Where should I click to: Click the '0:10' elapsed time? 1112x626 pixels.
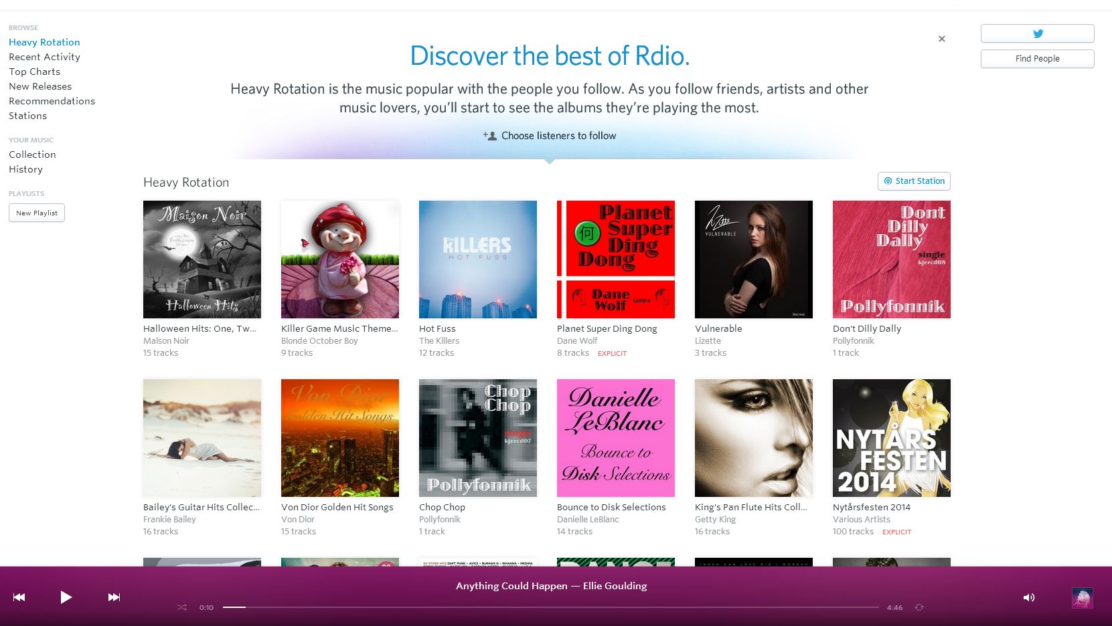(x=206, y=607)
